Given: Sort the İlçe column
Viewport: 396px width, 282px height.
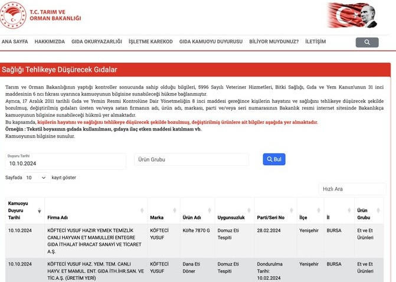Looking at the screenshot, I should tap(319, 210).
